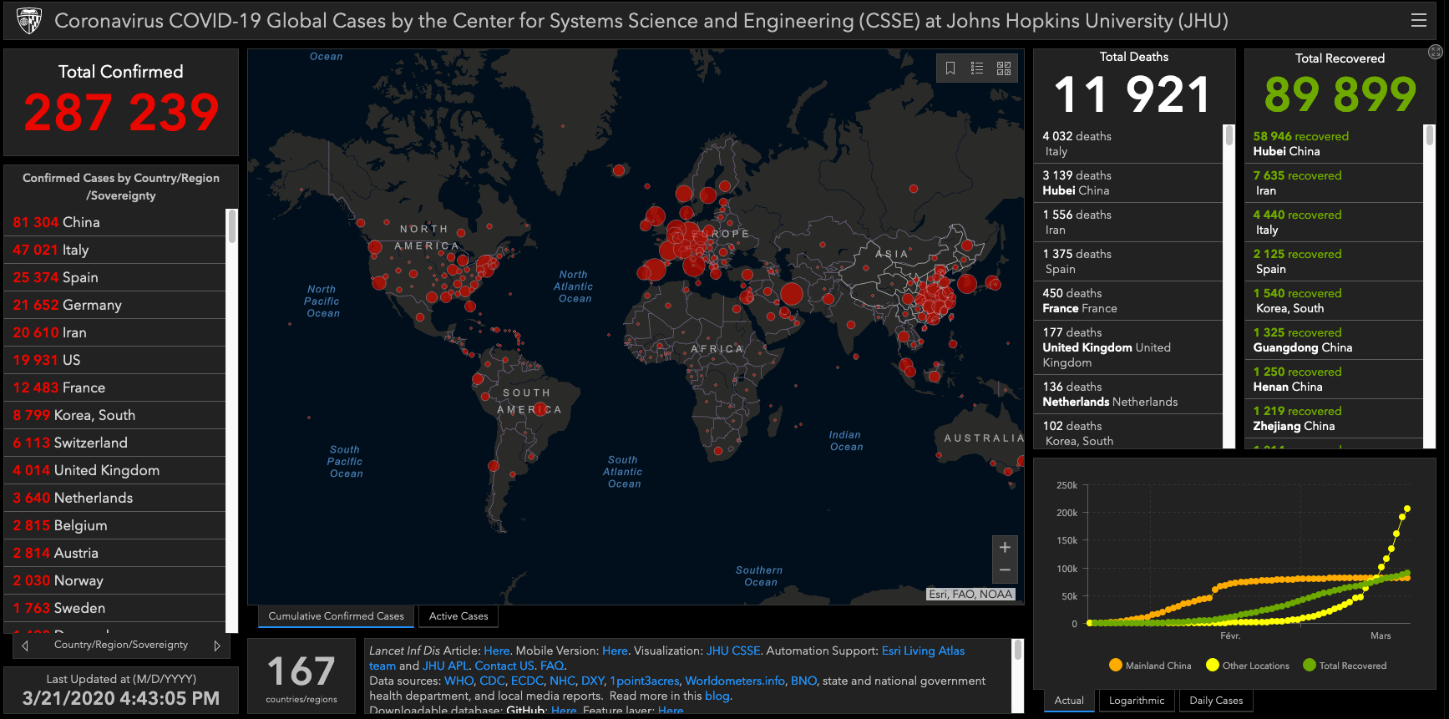The width and height of the screenshot is (1449, 719).
Task: Go to previous list with left arrow
Action: pos(25,646)
